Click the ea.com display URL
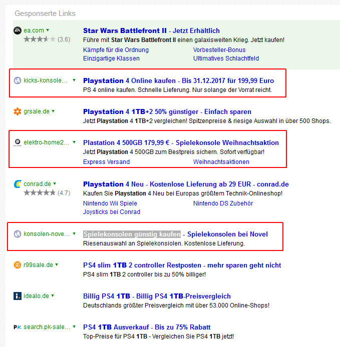 tap(34, 30)
